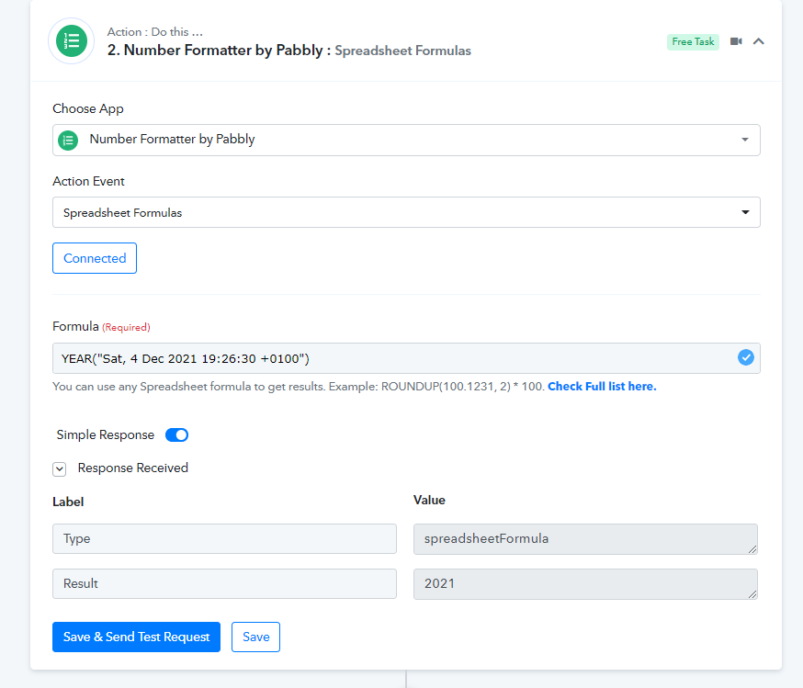Open the Action Event dropdown
Viewport: 803px width, 688px height.
click(406, 212)
